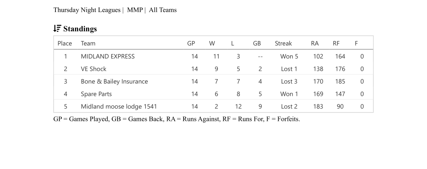Click the GB column header
The width and height of the screenshot is (427, 169).
pyautogui.click(x=257, y=43)
